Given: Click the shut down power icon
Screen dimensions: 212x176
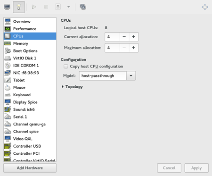Looking at the screenshot, I should [58, 7].
